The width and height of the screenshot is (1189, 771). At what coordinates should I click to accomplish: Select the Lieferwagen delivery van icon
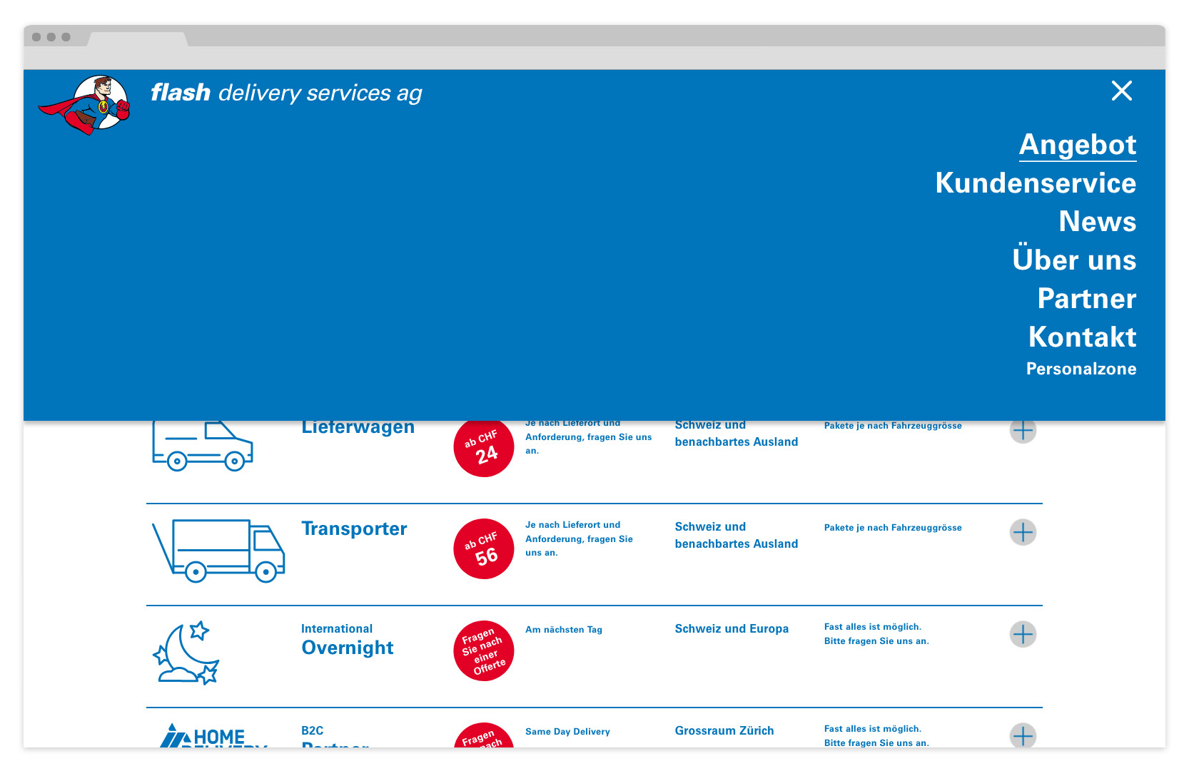(202, 444)
